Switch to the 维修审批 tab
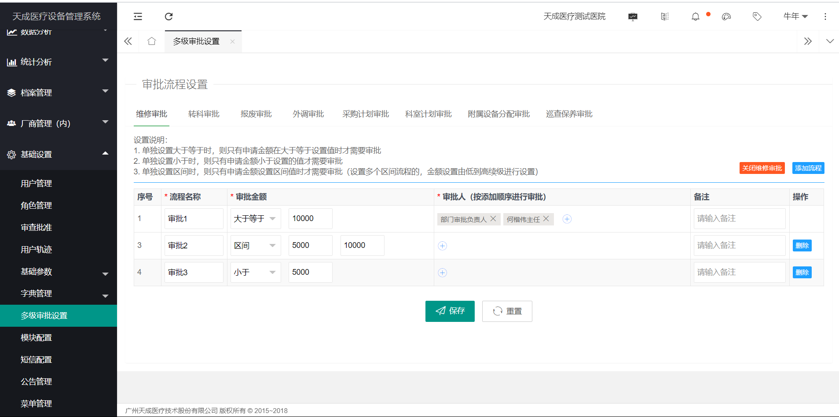This screenshot has height=417, width=839. click(152, 114)
